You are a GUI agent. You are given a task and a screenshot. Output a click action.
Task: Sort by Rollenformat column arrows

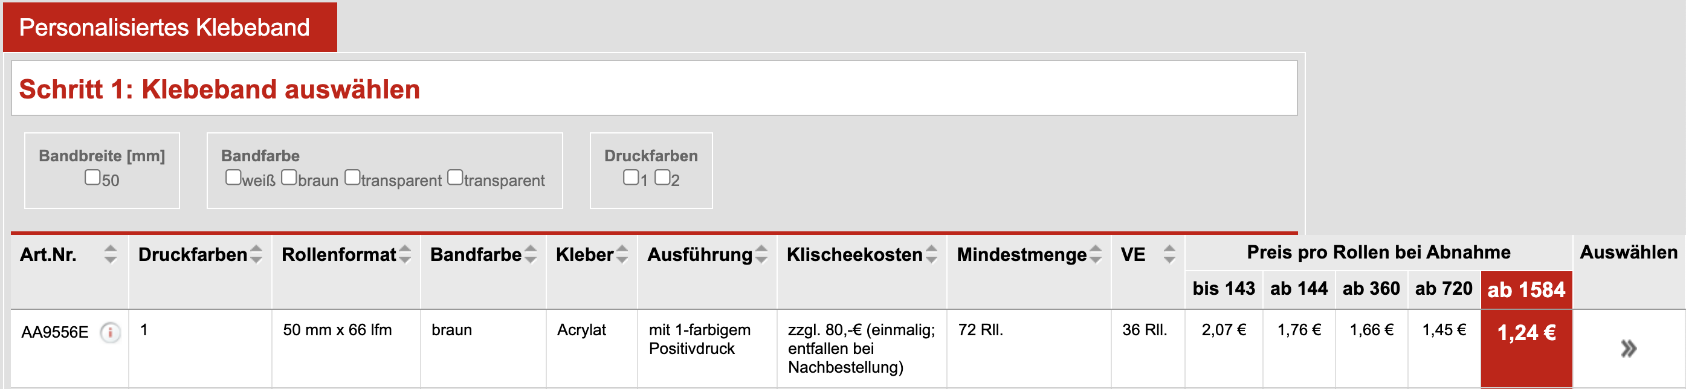pos(405,254)
